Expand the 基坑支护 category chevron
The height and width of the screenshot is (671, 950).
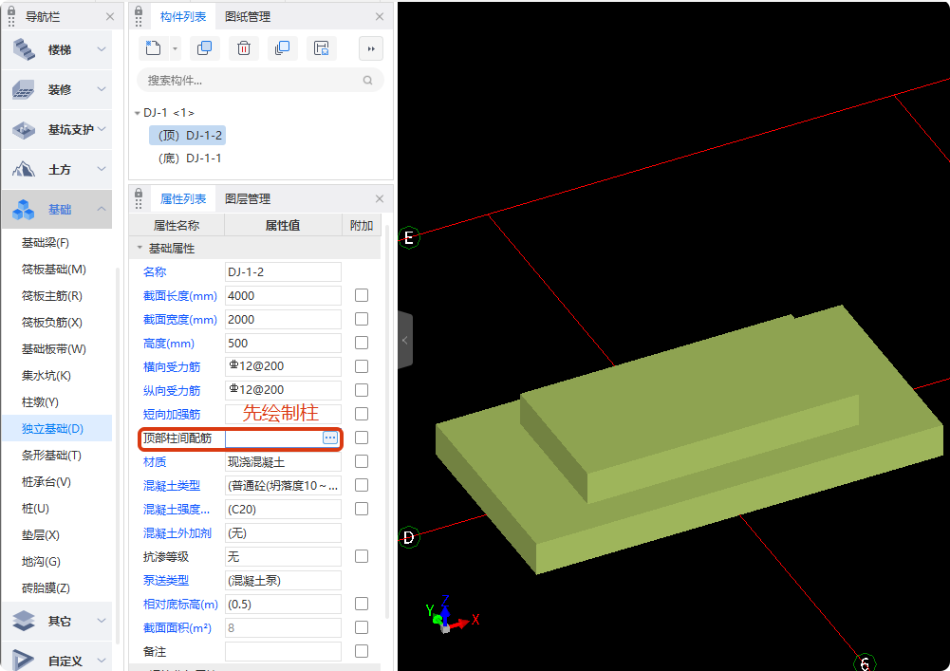point(102,129)
